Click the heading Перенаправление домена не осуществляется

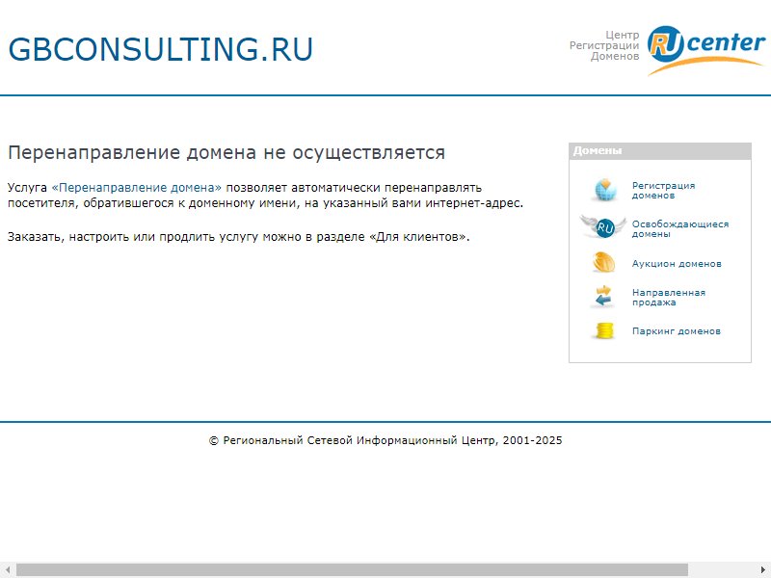226,152
